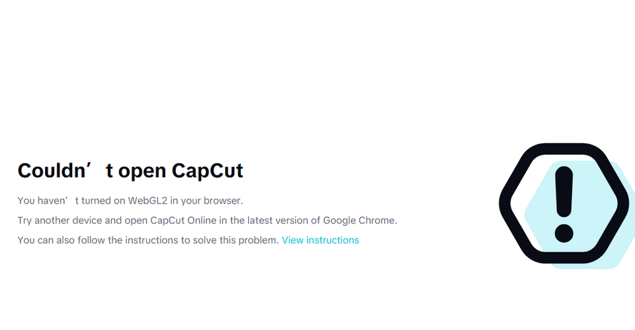Click "CapCut" in the error heading
The width and height of the screenshot is (635, 330).
208,171
